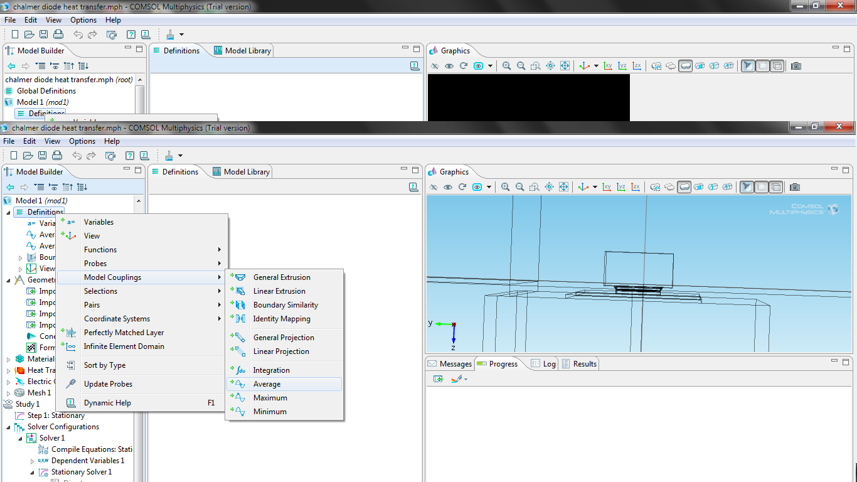Viewport: 857px width, 482px height.
Task: Click scroll-up arrow of front Model Builder tree
Action: (139, 201)
